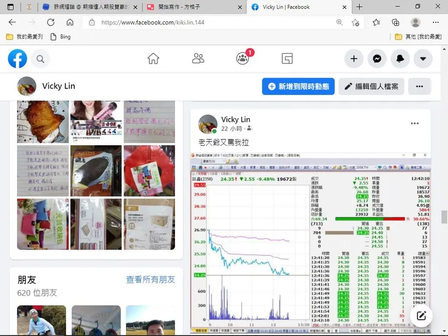Click 新增到限時動態 button
The image size is (448, 336).
pos(298,87)
